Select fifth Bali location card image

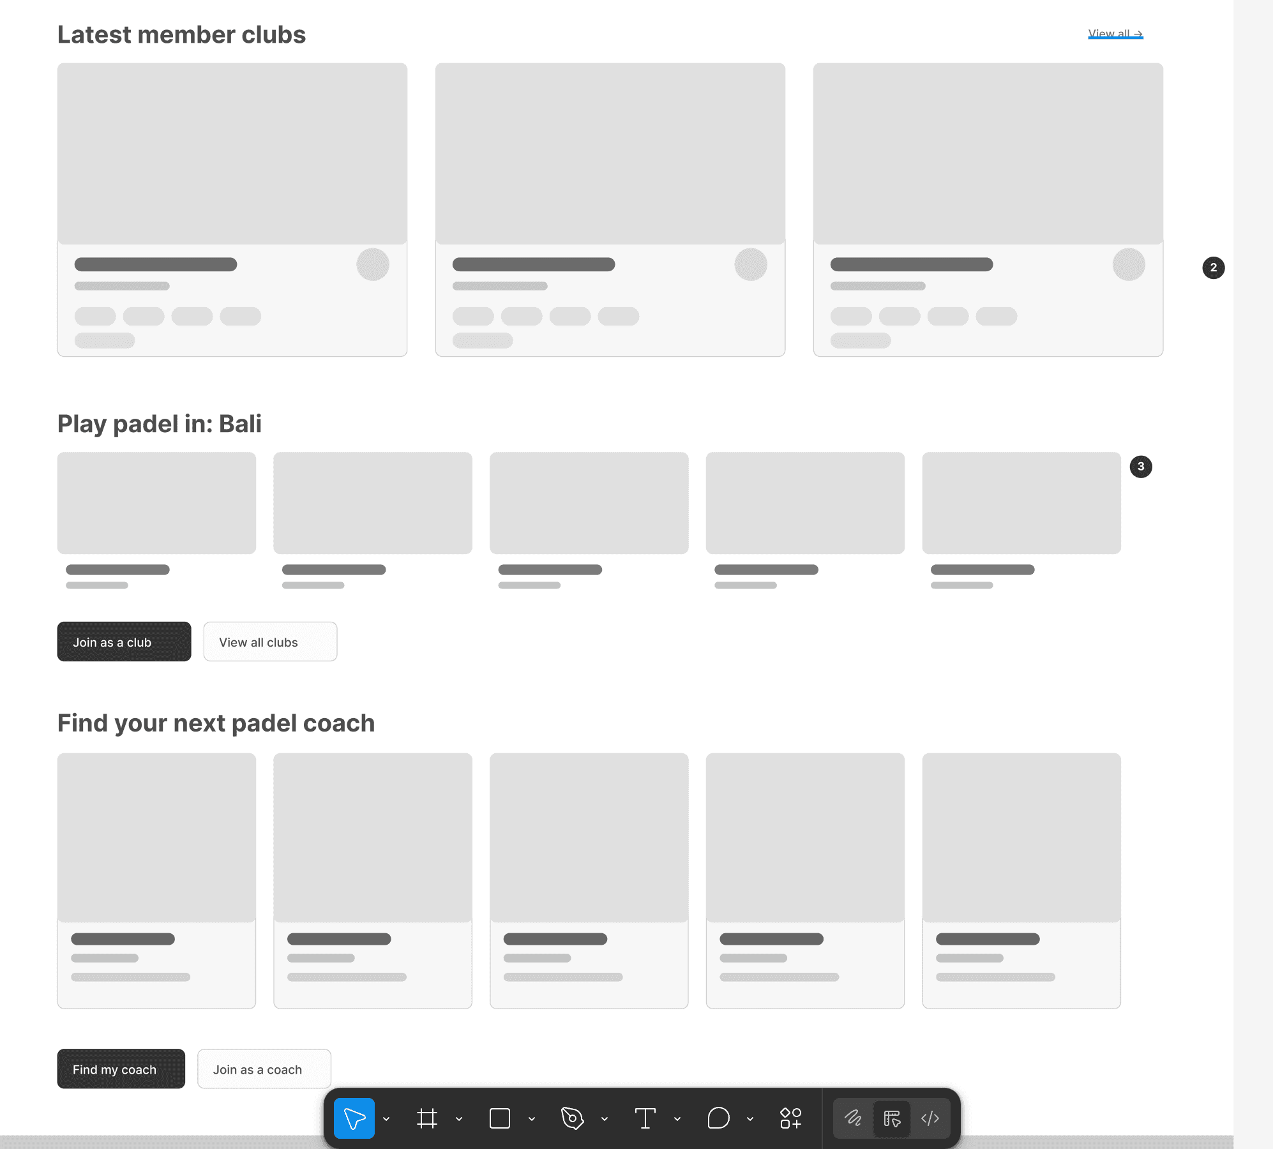pos(1021,503)
